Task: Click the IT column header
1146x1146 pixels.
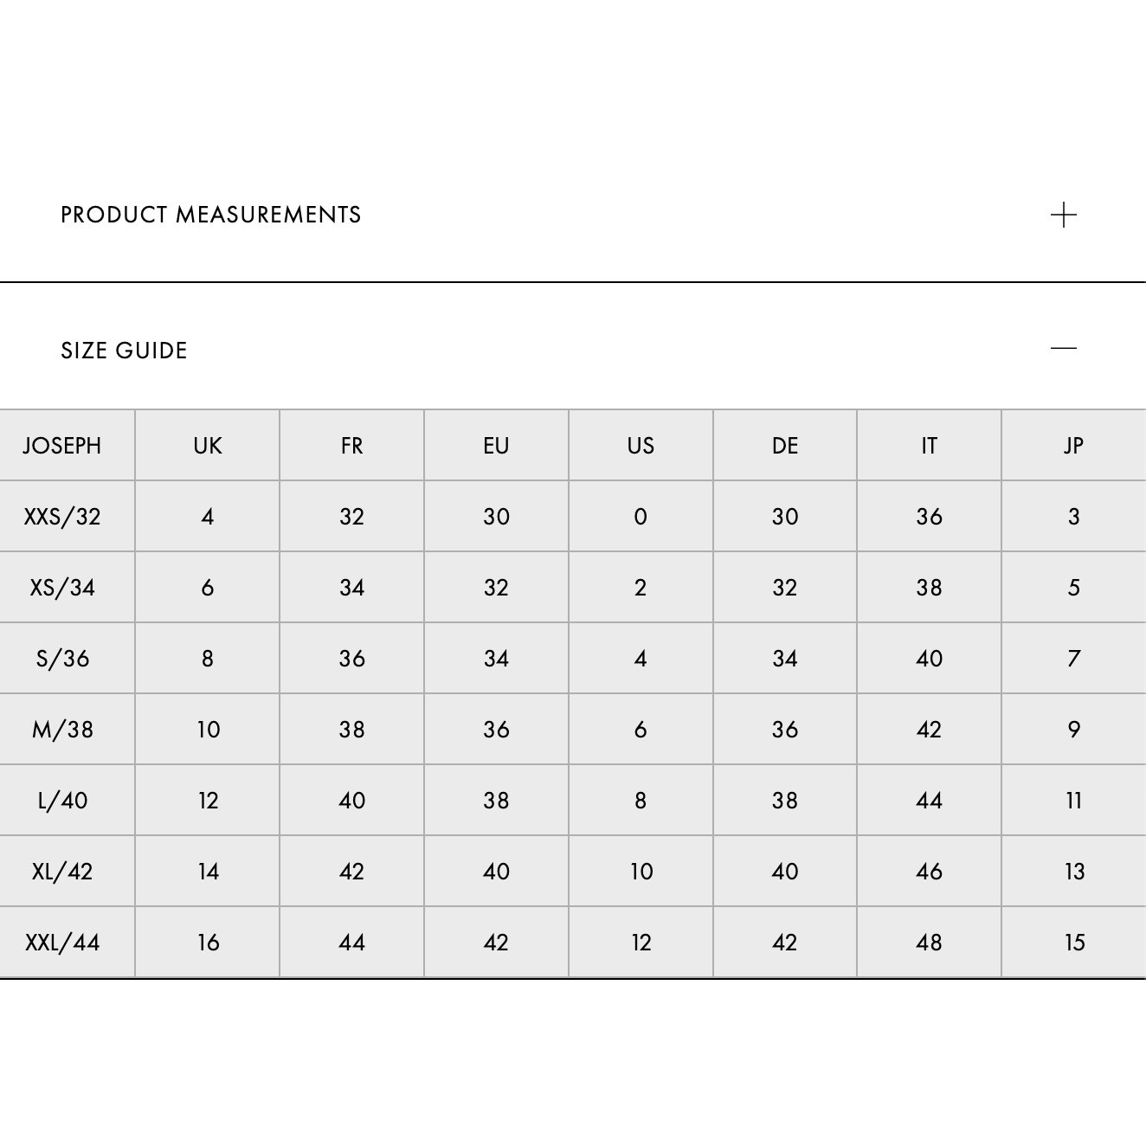Action: click(x=929, y=446)
